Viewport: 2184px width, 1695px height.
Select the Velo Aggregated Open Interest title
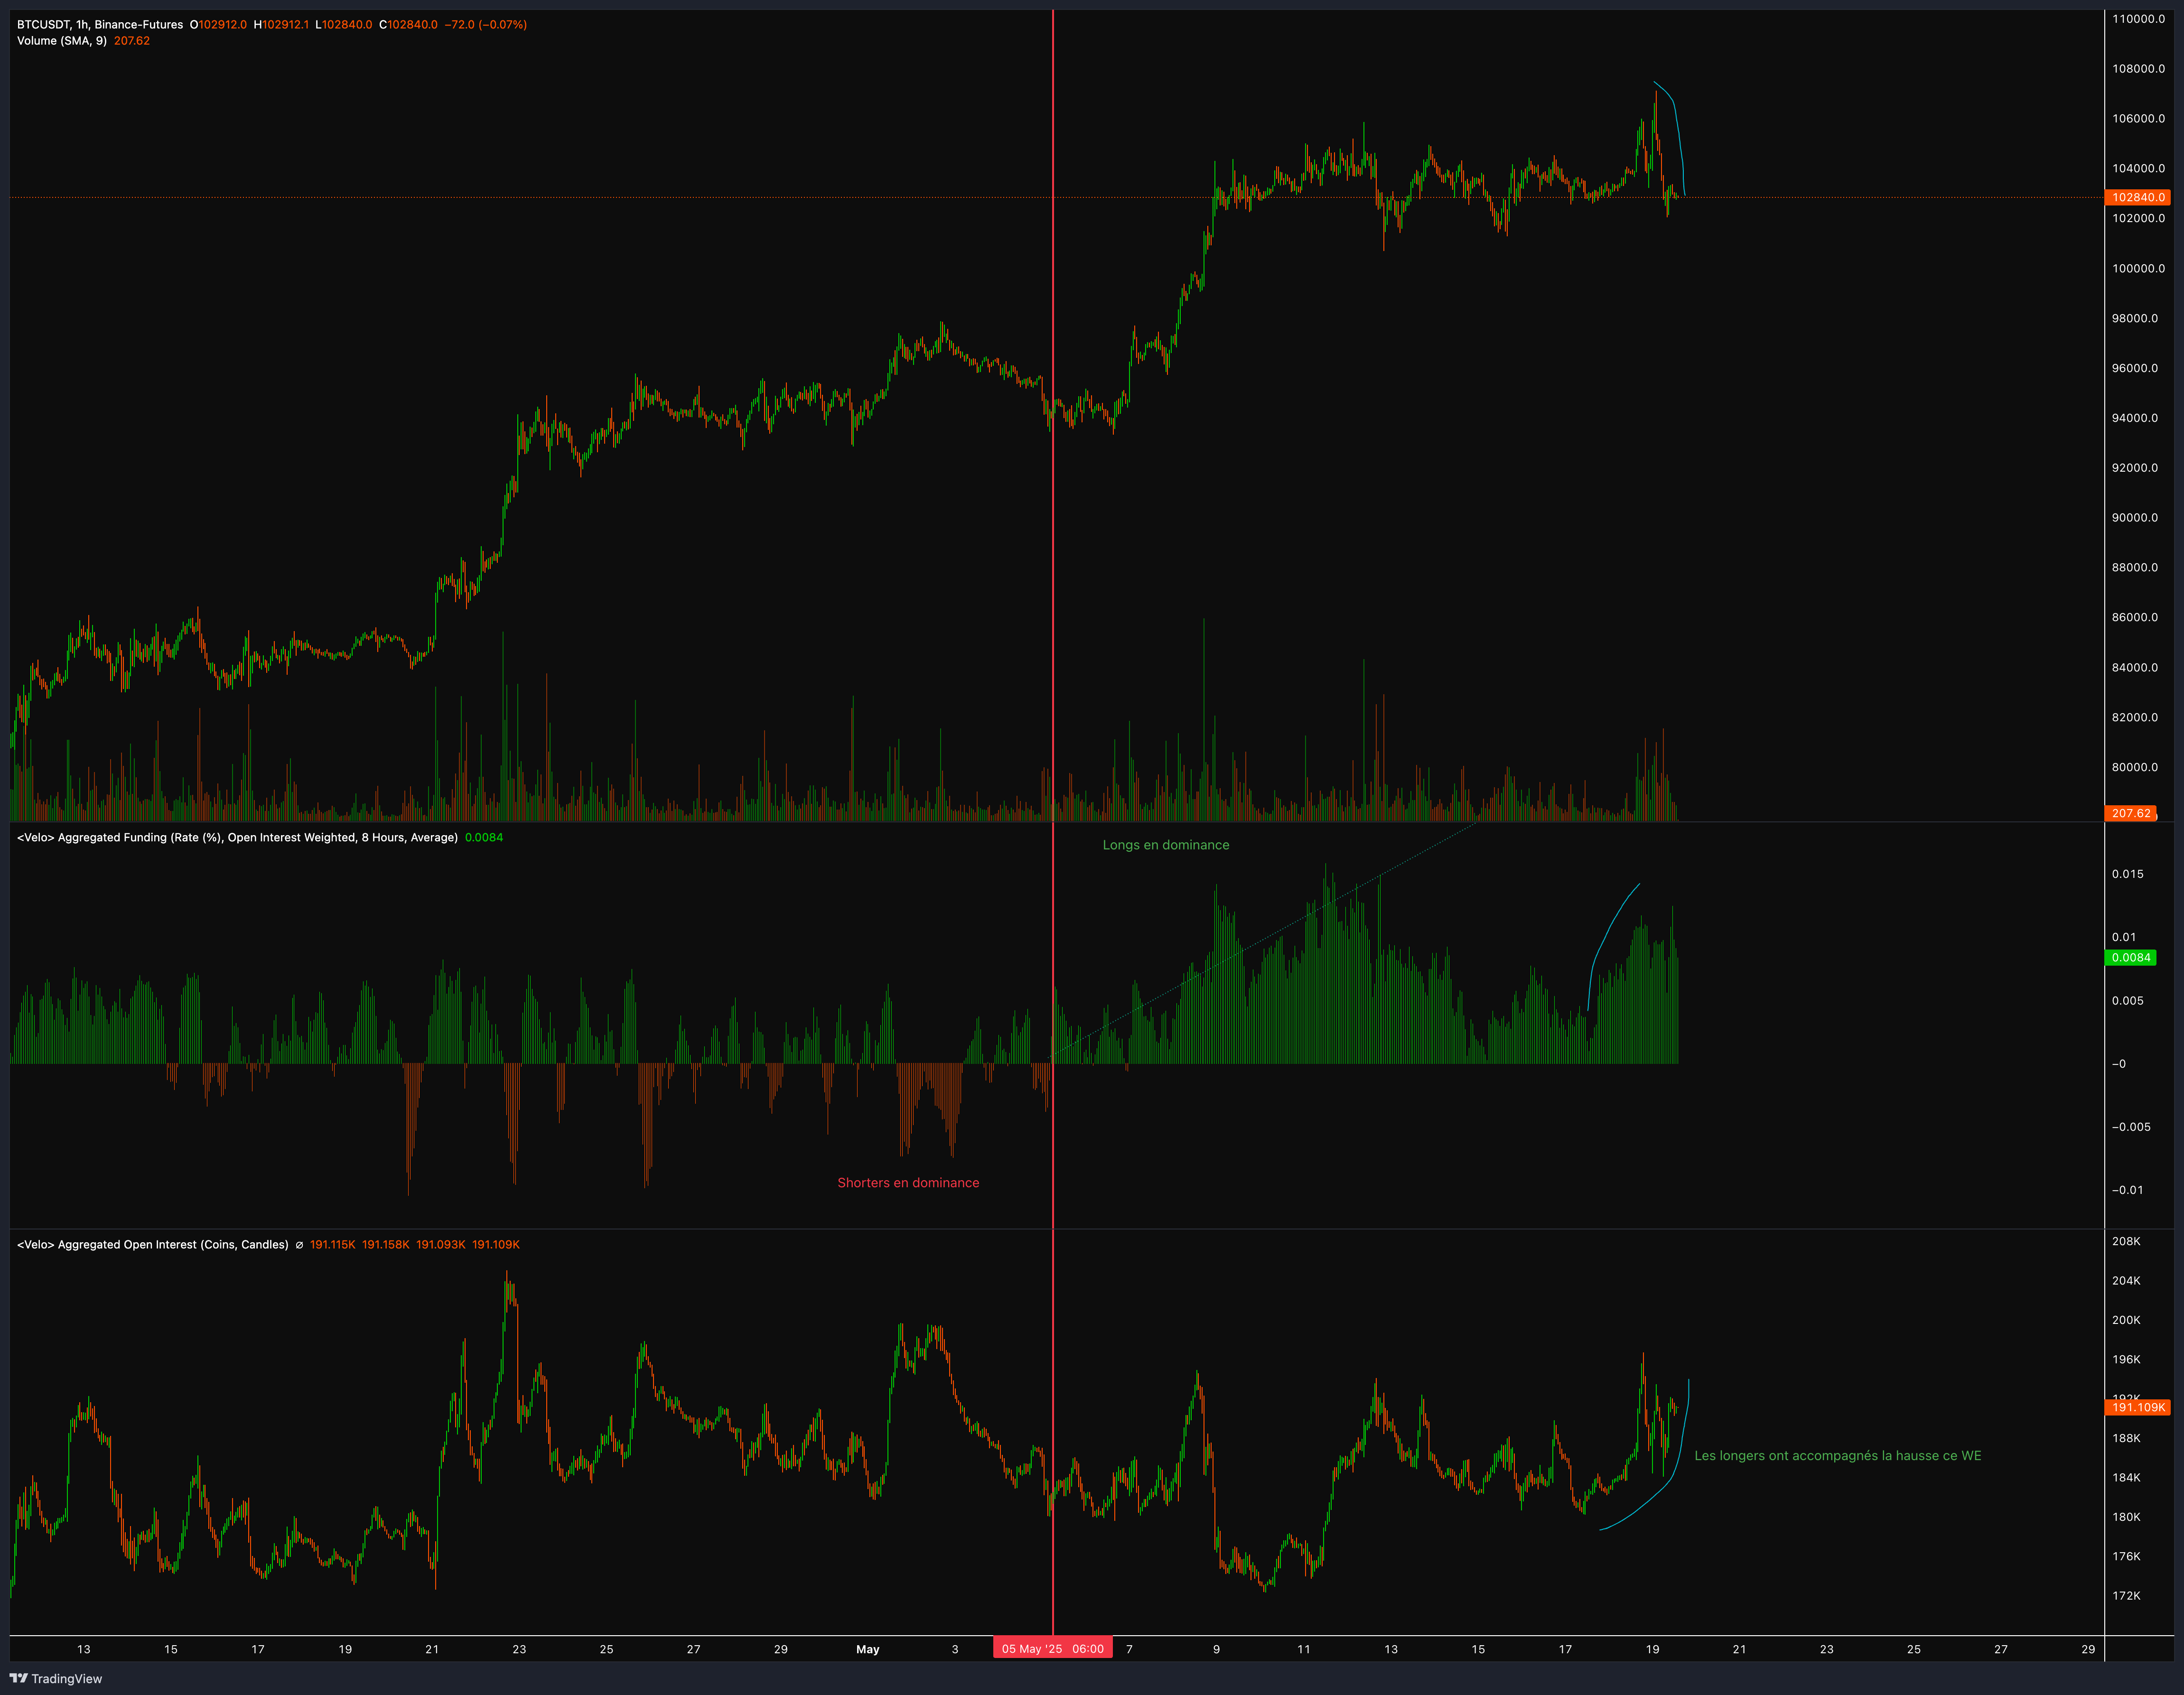(x=152, y=1245)
